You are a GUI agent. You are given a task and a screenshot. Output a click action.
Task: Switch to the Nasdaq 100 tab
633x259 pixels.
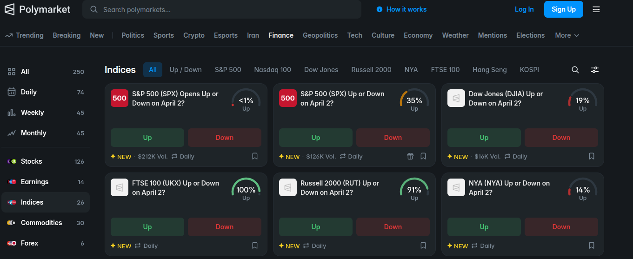273,70
